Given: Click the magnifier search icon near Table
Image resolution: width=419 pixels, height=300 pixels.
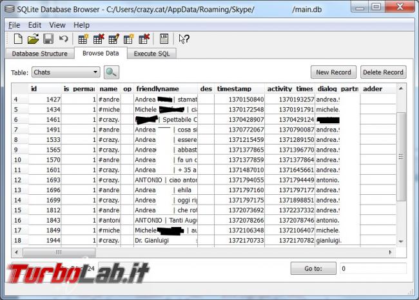Looking at the screenshot, I should 112,72.
